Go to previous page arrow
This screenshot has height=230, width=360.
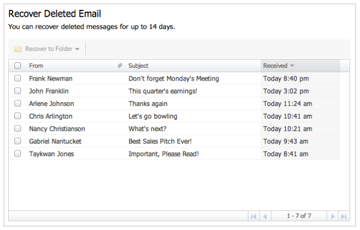[x=265, y=216]
